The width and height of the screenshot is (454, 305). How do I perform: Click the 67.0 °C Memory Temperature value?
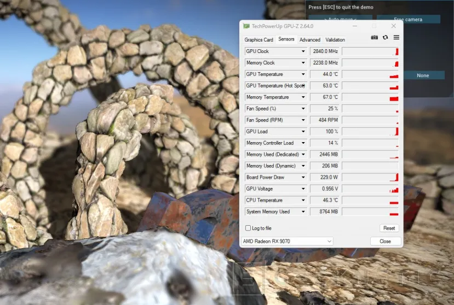click(x=325, y=97)
